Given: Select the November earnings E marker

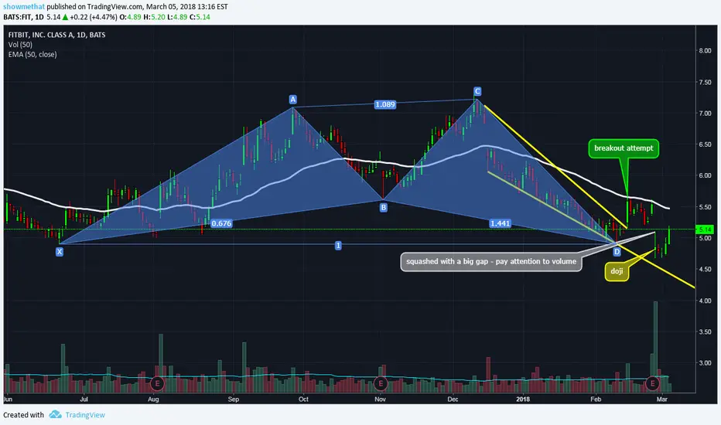Looking at the screenshot, I should point(381,383).
